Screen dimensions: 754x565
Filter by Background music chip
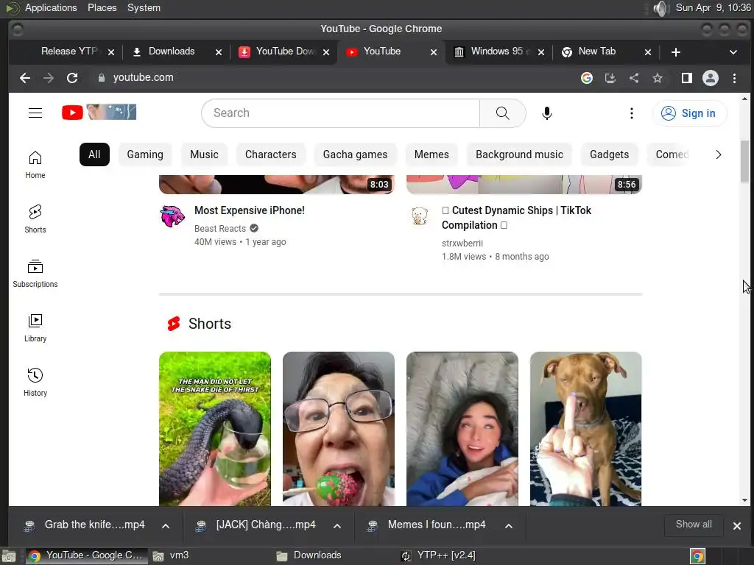pyautogui.click(x=519, y=154)
